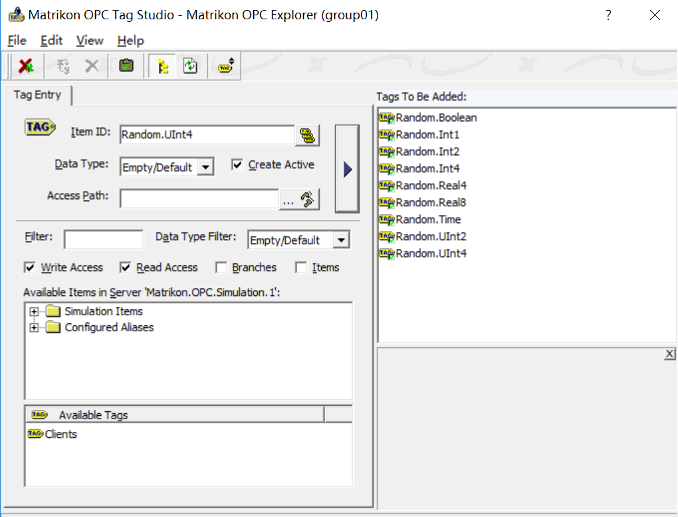
Task: Click the Configured Aliases folder icon
Action: point(53,327)
